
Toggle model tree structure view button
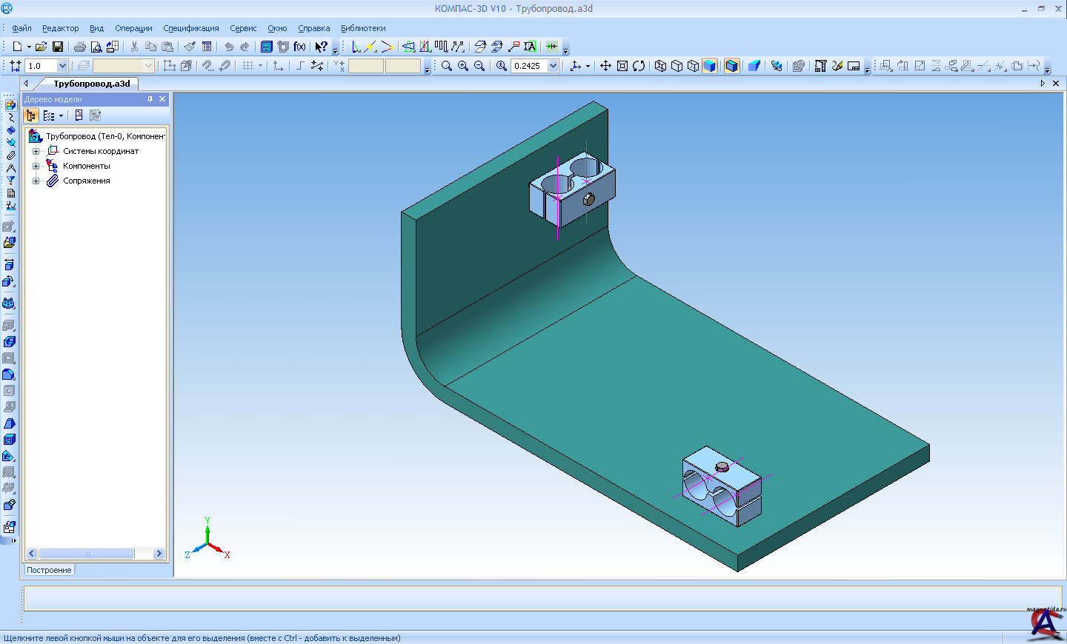click(x=31, y=115)
